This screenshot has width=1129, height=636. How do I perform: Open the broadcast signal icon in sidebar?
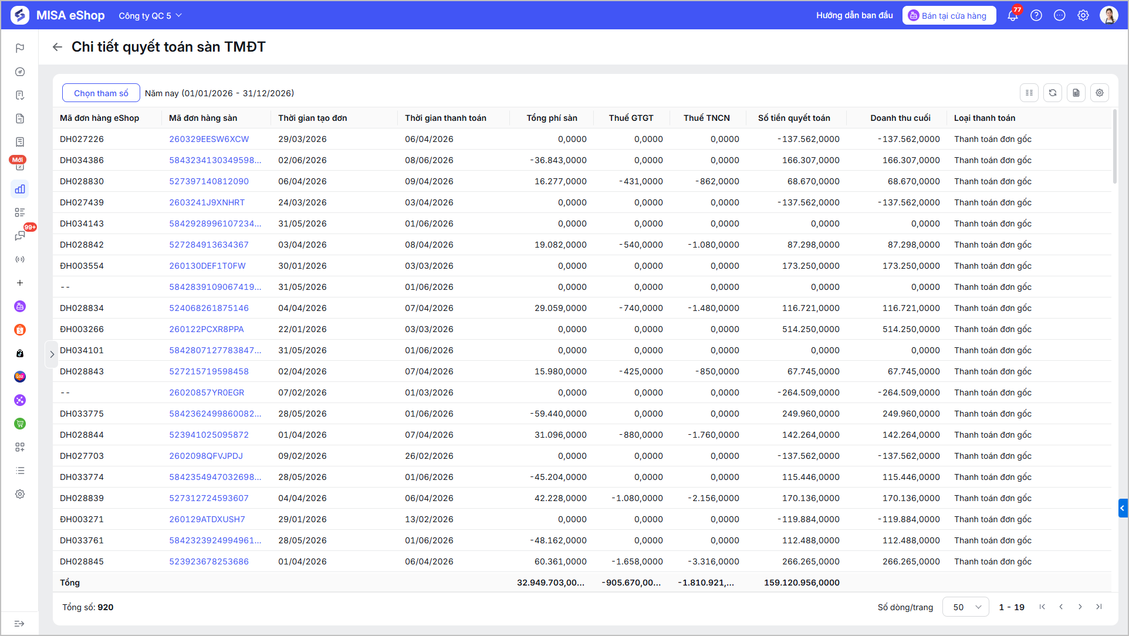(20, 259)
